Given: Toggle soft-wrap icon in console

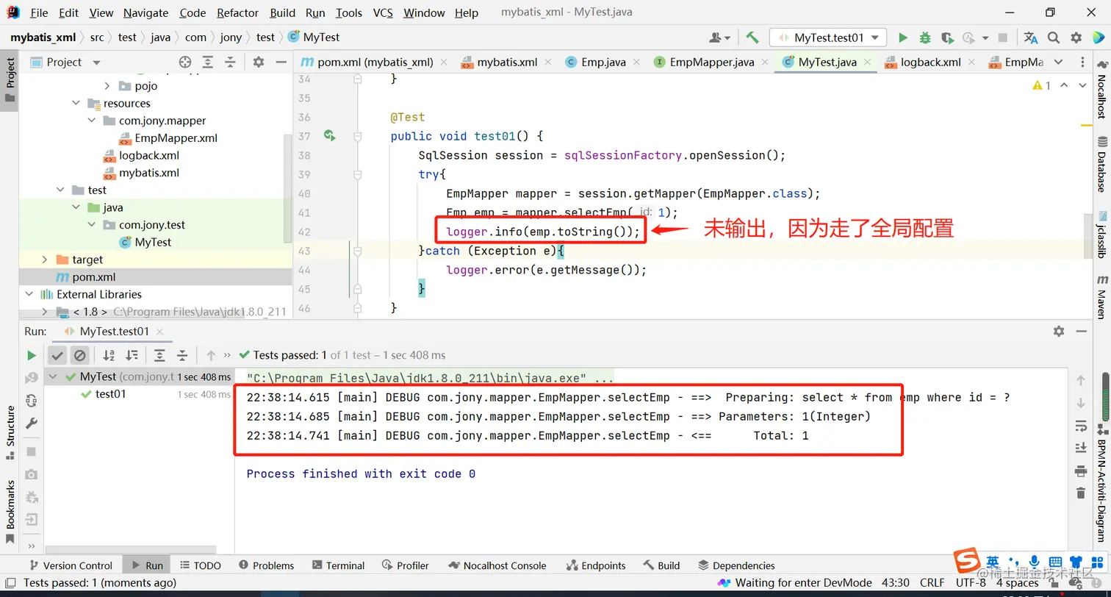Looking at the screenshot, I should point(1080,426).
